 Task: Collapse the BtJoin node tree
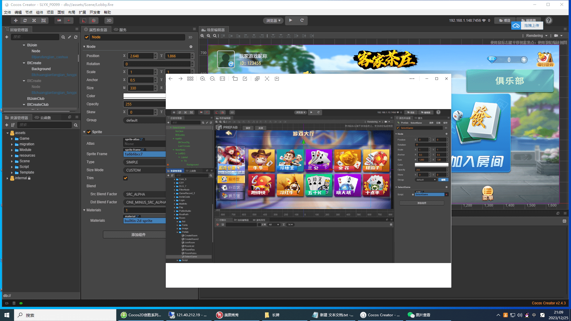point(24,45)
